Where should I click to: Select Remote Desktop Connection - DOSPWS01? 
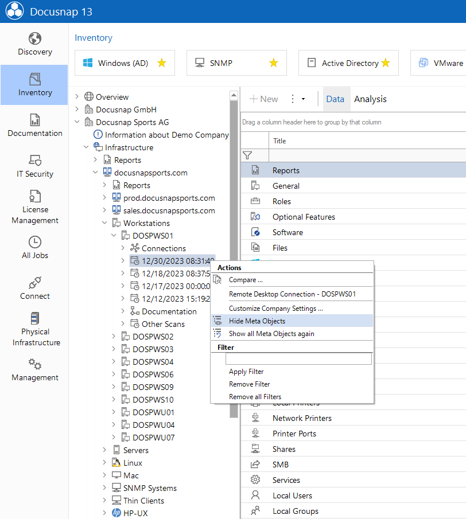[292, 294]
